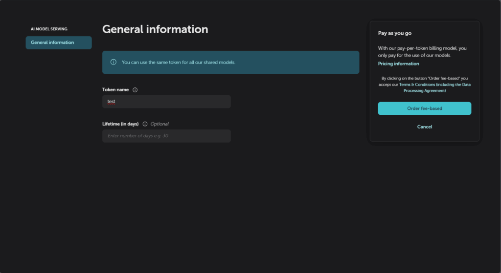Click the shared models token banner text
Screen dimensions: 501x273
[178, 63]
